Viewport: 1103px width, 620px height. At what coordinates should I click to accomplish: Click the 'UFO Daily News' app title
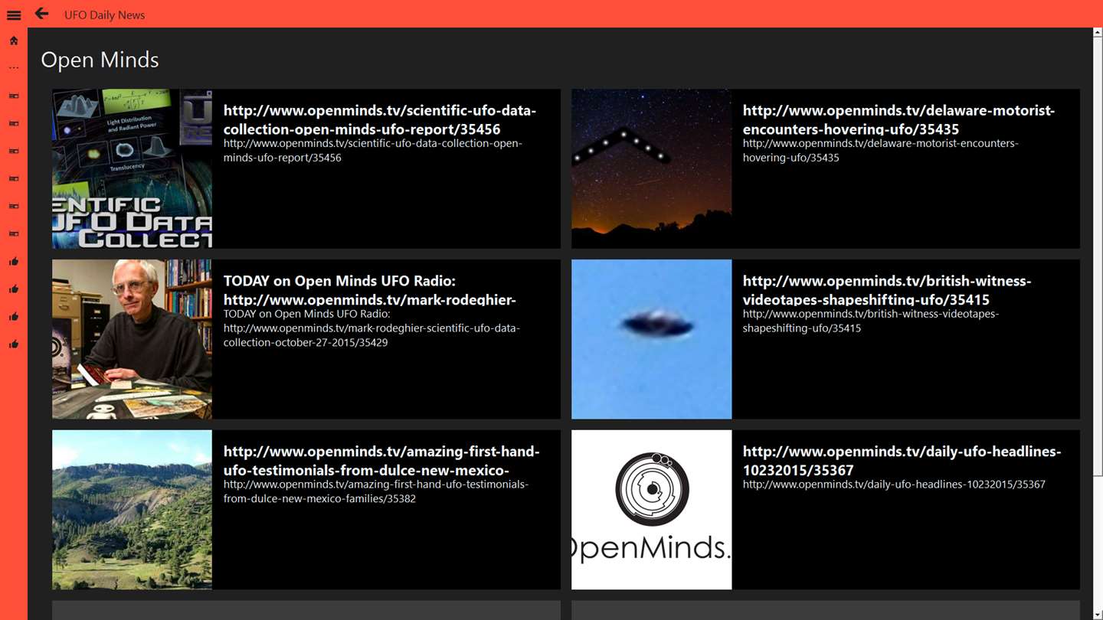pyautogui.click(x=104, y=15)
